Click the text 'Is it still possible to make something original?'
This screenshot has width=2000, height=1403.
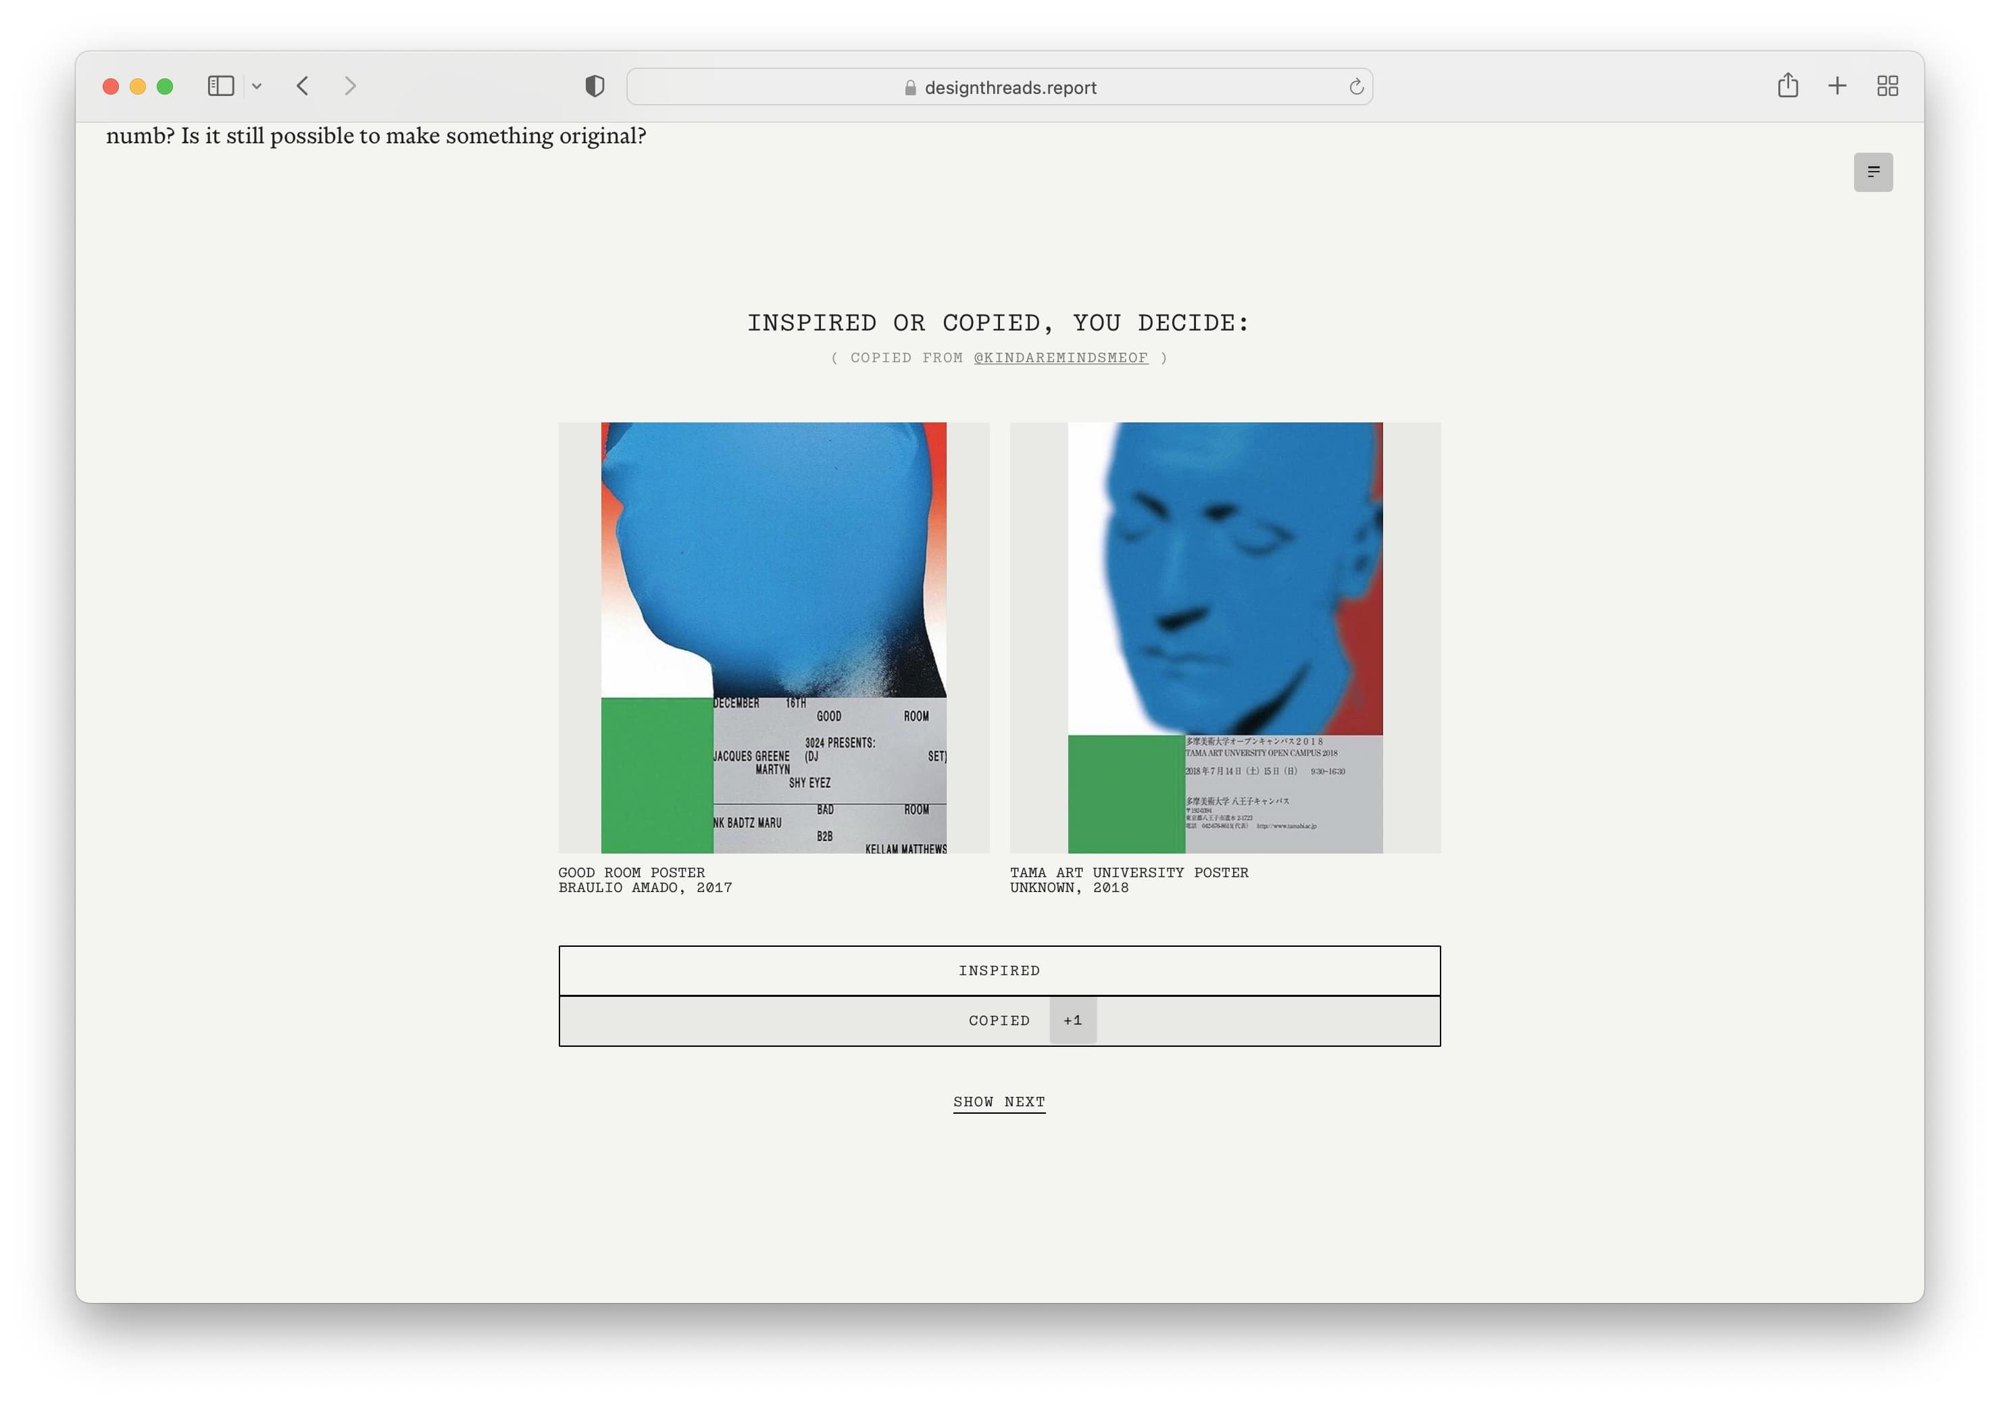pyautogui.click(x=413, y=136)
